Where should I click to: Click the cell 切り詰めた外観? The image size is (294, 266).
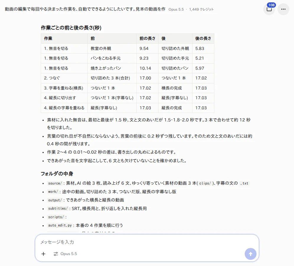175,48
